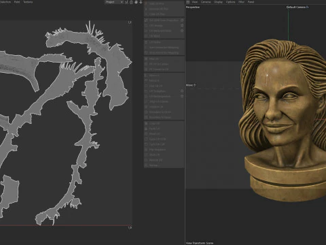This screenshot has width=326, height=245.
Task: Open UV Straighten gear settings
Action: 182,91
